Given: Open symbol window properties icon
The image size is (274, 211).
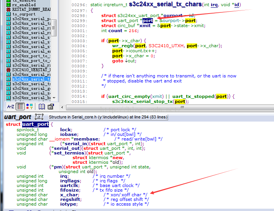Looking at the screenshot, I should pyautogui.click(x=50, y=106).
